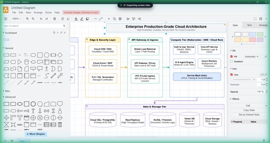Click the To Front toolbar icon
Viewport: 270px width, 143px height.
pyautogui.click(x=63, y=19)
